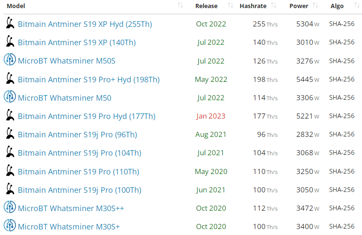Open Bitmain Antminer S19 Pro Hyd (177Th) link
The height and width of the screenshot is (235, 362).
87,116
